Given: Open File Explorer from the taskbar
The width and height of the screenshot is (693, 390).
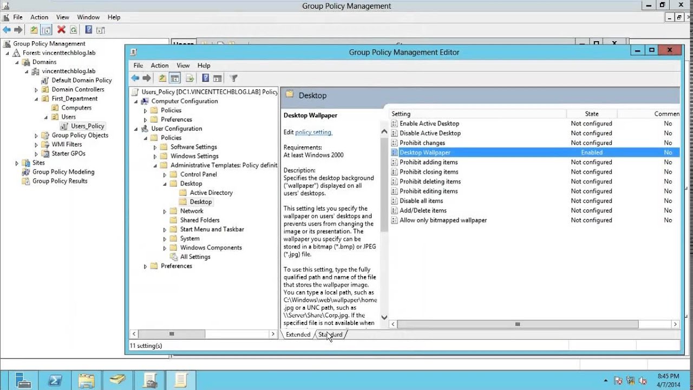Looking at the screenshot, I should pos(87,380).
